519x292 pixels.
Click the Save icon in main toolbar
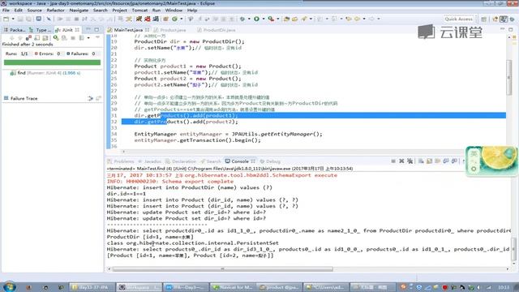[x=20, y=19]
